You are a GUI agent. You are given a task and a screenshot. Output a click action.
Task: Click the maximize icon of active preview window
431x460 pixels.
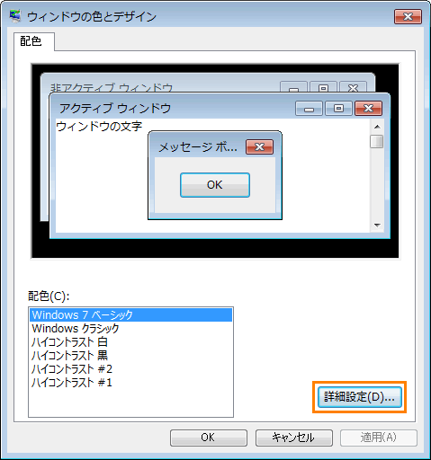click(x=338, y=109)
